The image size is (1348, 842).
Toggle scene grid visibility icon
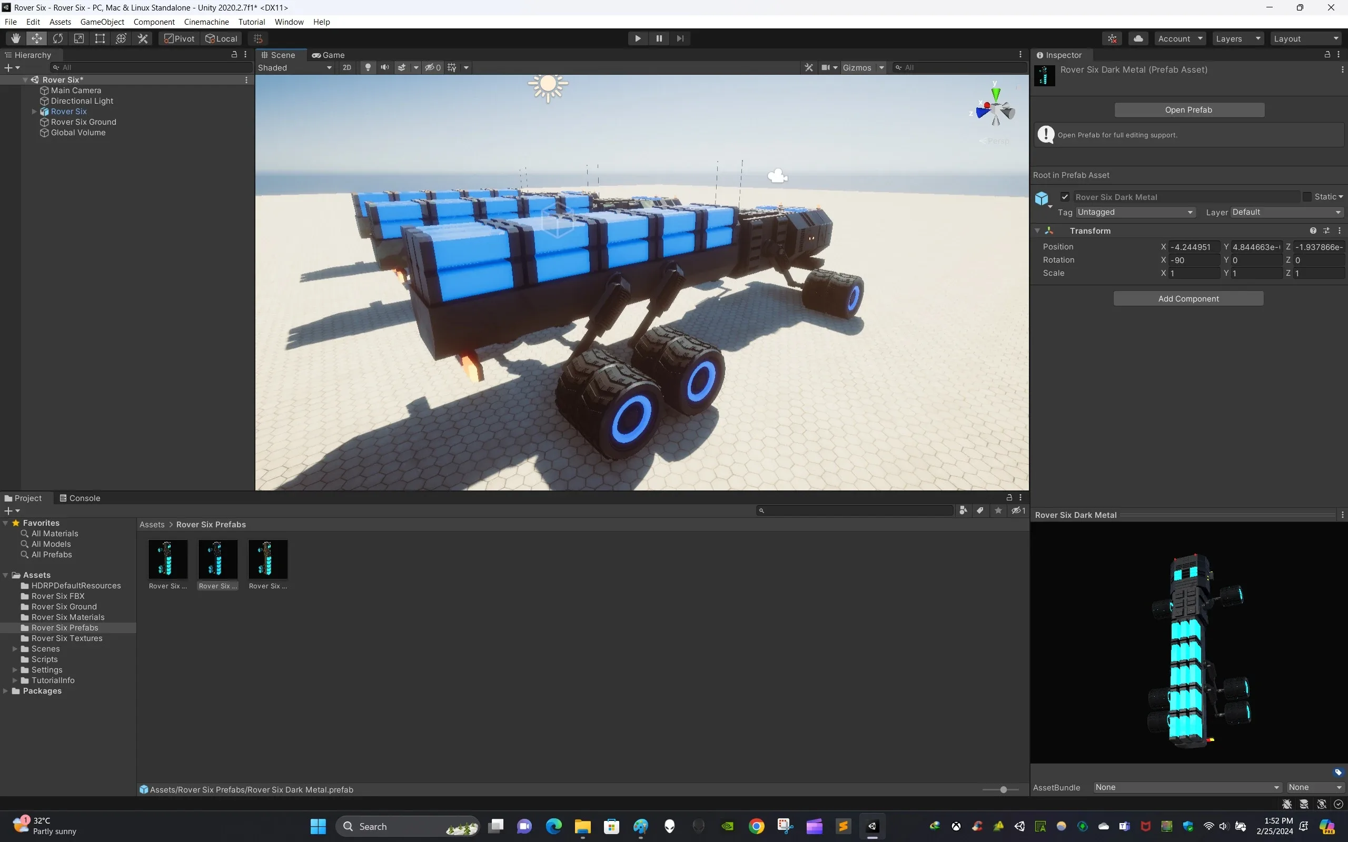pyautogui.click(x=452, y=67)
